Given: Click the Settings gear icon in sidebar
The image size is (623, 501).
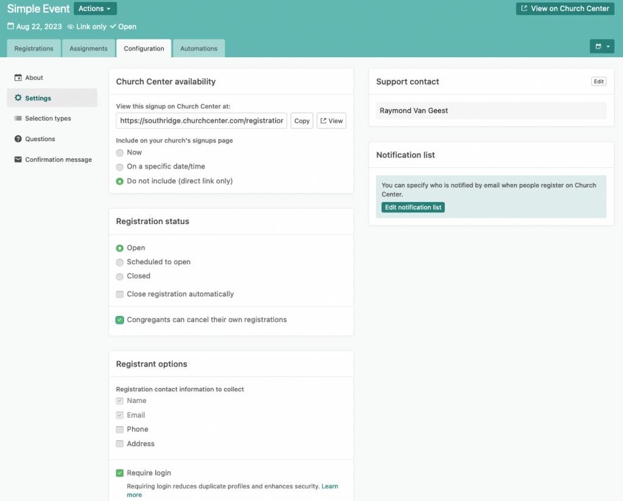Looking at the screenshot, I should (18, 98).
